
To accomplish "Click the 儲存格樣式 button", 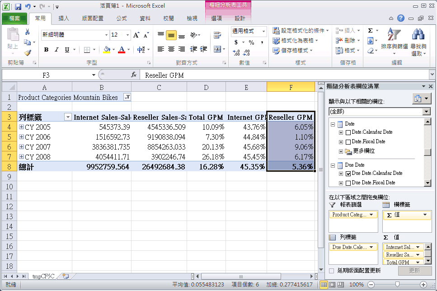I will click(293, 51).
